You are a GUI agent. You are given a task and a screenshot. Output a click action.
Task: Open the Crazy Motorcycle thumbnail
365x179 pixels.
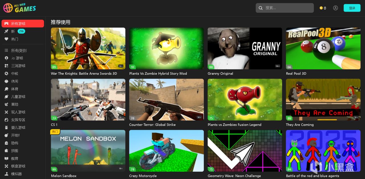[167, 151]
